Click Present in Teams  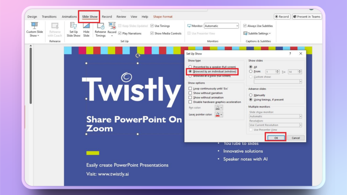pos(307,16)
